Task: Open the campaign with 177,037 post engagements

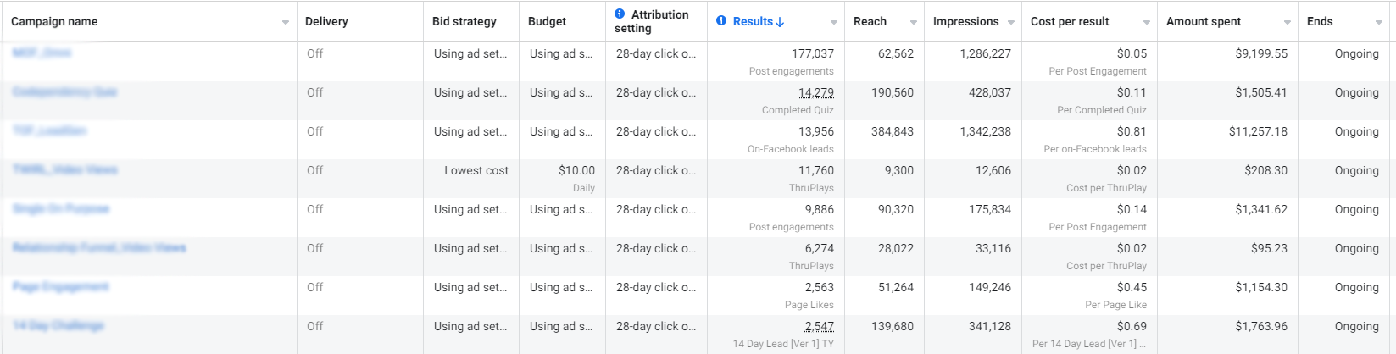Action: [42, 53]
